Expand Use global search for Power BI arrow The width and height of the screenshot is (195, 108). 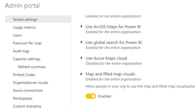(81, 42)
